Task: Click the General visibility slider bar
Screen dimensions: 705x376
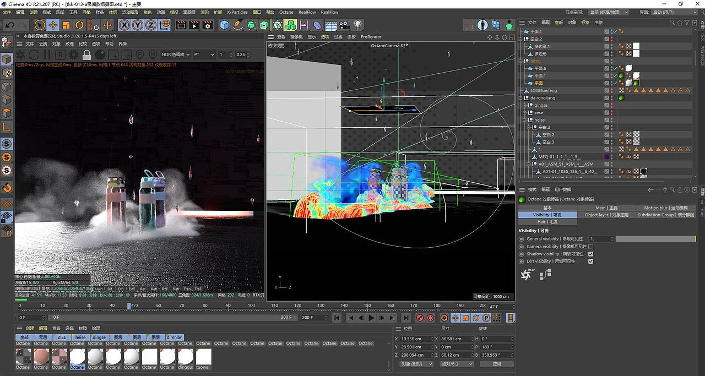Action: 655,239
